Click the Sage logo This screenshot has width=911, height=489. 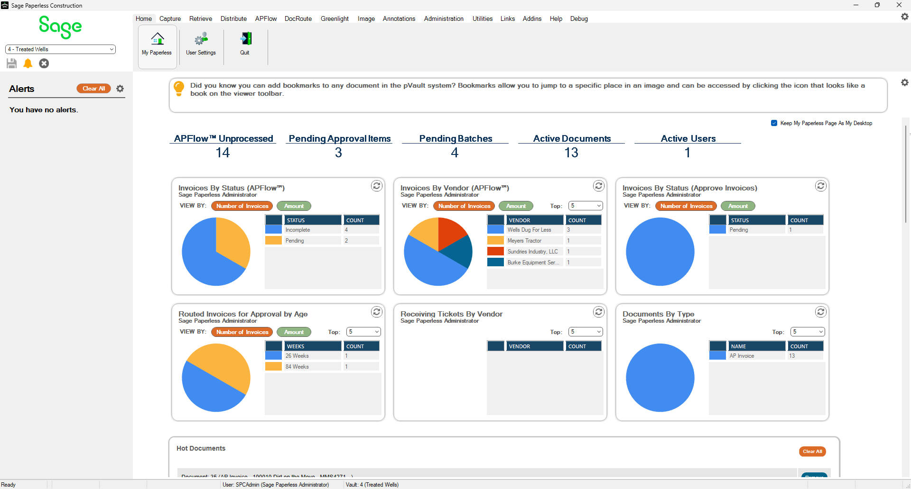[60, 27]
